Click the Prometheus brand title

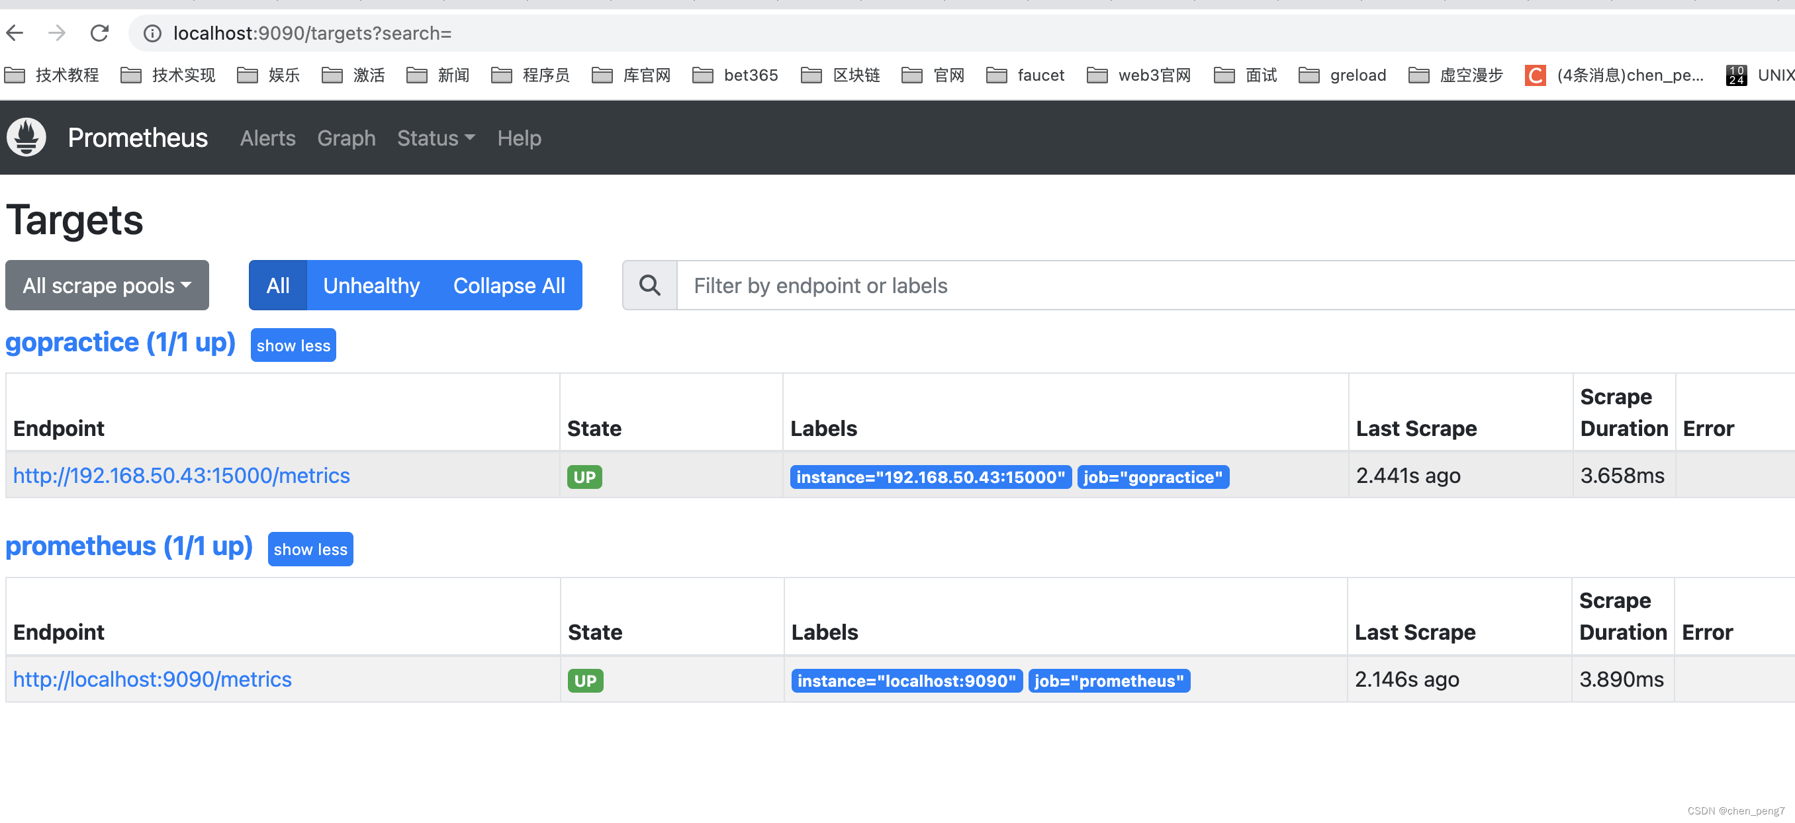click(137, 137)
